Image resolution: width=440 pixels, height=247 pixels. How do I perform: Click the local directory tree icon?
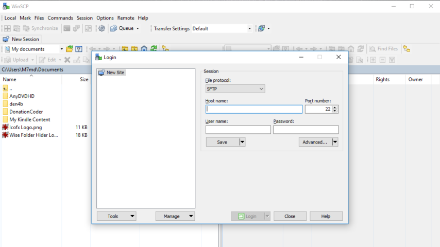click(x=165, y=48)
